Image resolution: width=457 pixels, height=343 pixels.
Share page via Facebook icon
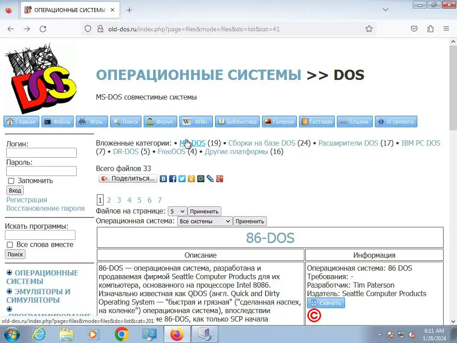pos(173,179)
